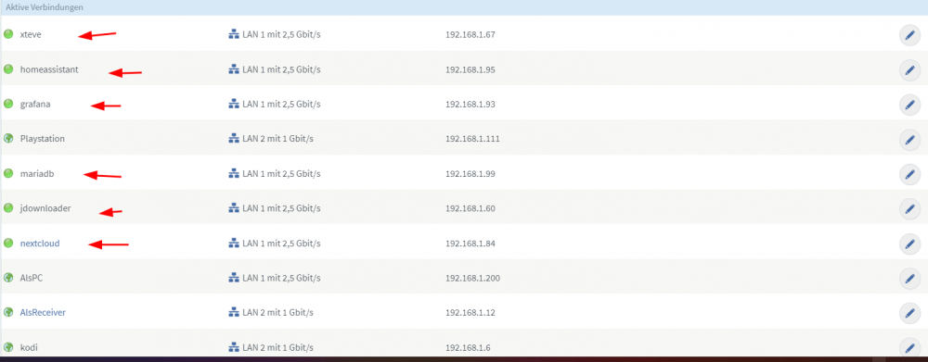Viewport: 928px width, 362px height.
Task: Click the LAN network icon in xteve row
Action: pos(233,35)
